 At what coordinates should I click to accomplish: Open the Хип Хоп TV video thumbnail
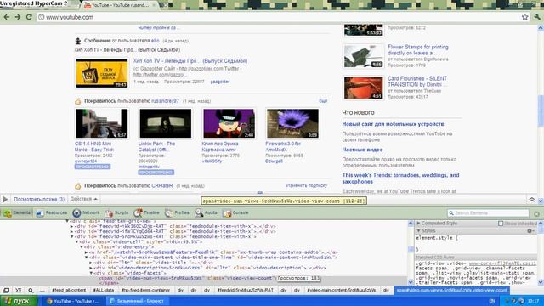pyautogui.click(x=102, y=73)
